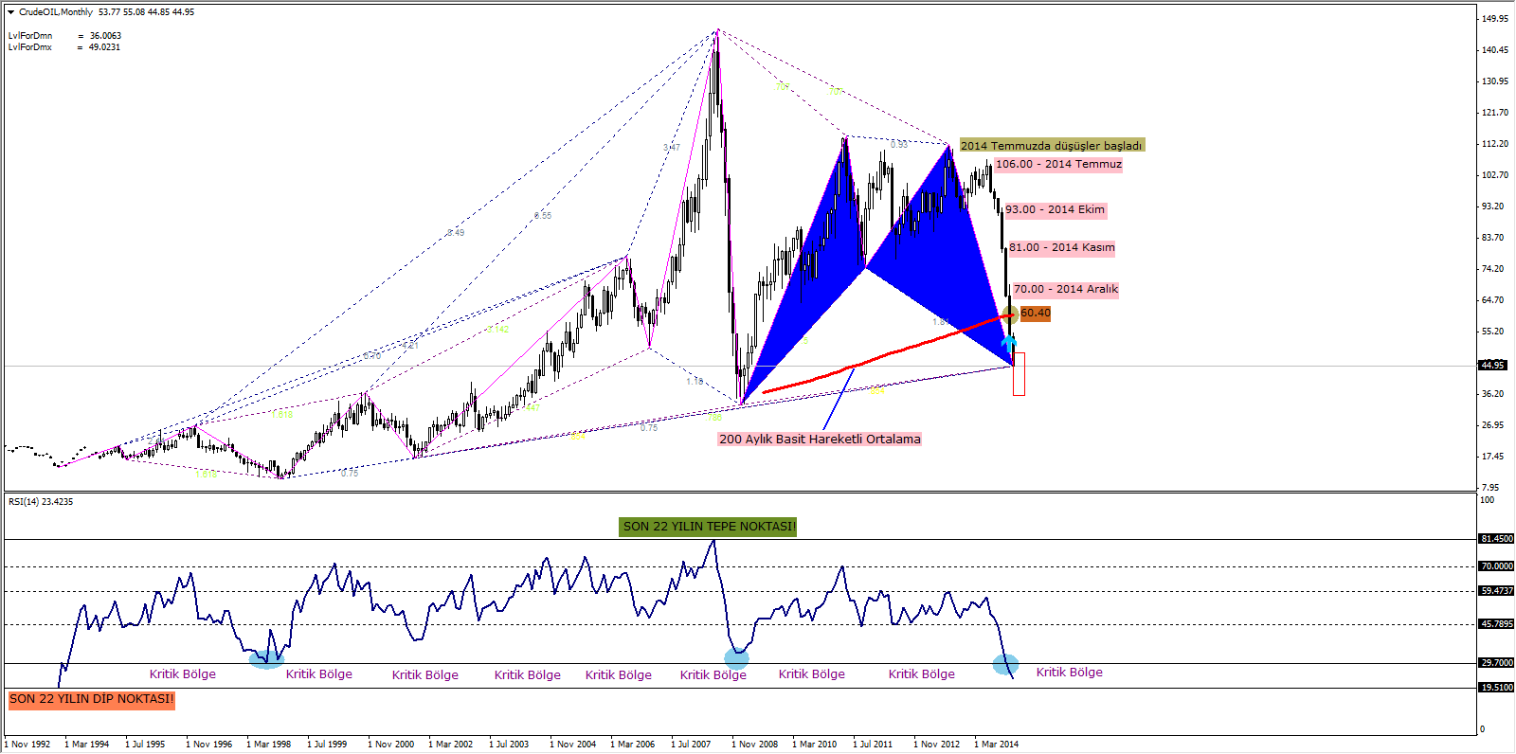The height and width of the screenshot is (754, 1516).
Task: Click the cyan up arrow marker
Action: point(1010,340)
